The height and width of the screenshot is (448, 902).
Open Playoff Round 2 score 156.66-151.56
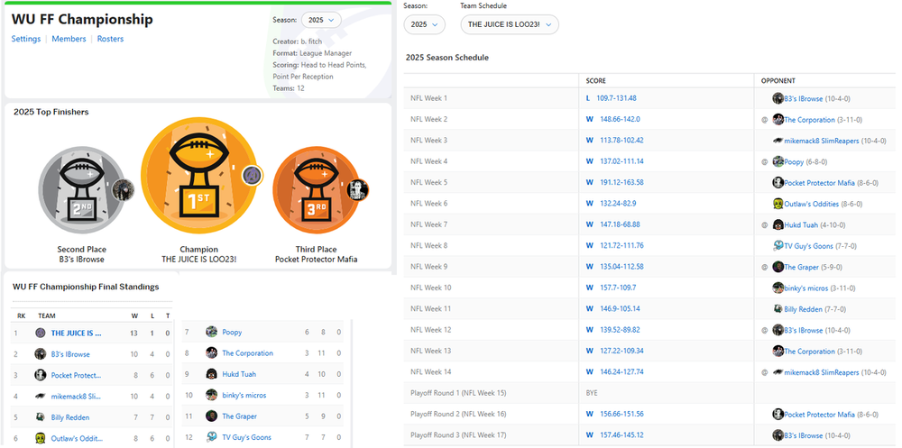coord(621,414)
